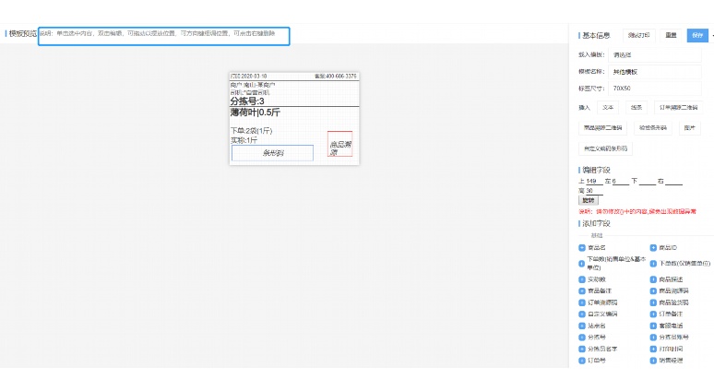
Task: Add the 商品名 field via its plus icon
Action: click(x=581, y=248)
